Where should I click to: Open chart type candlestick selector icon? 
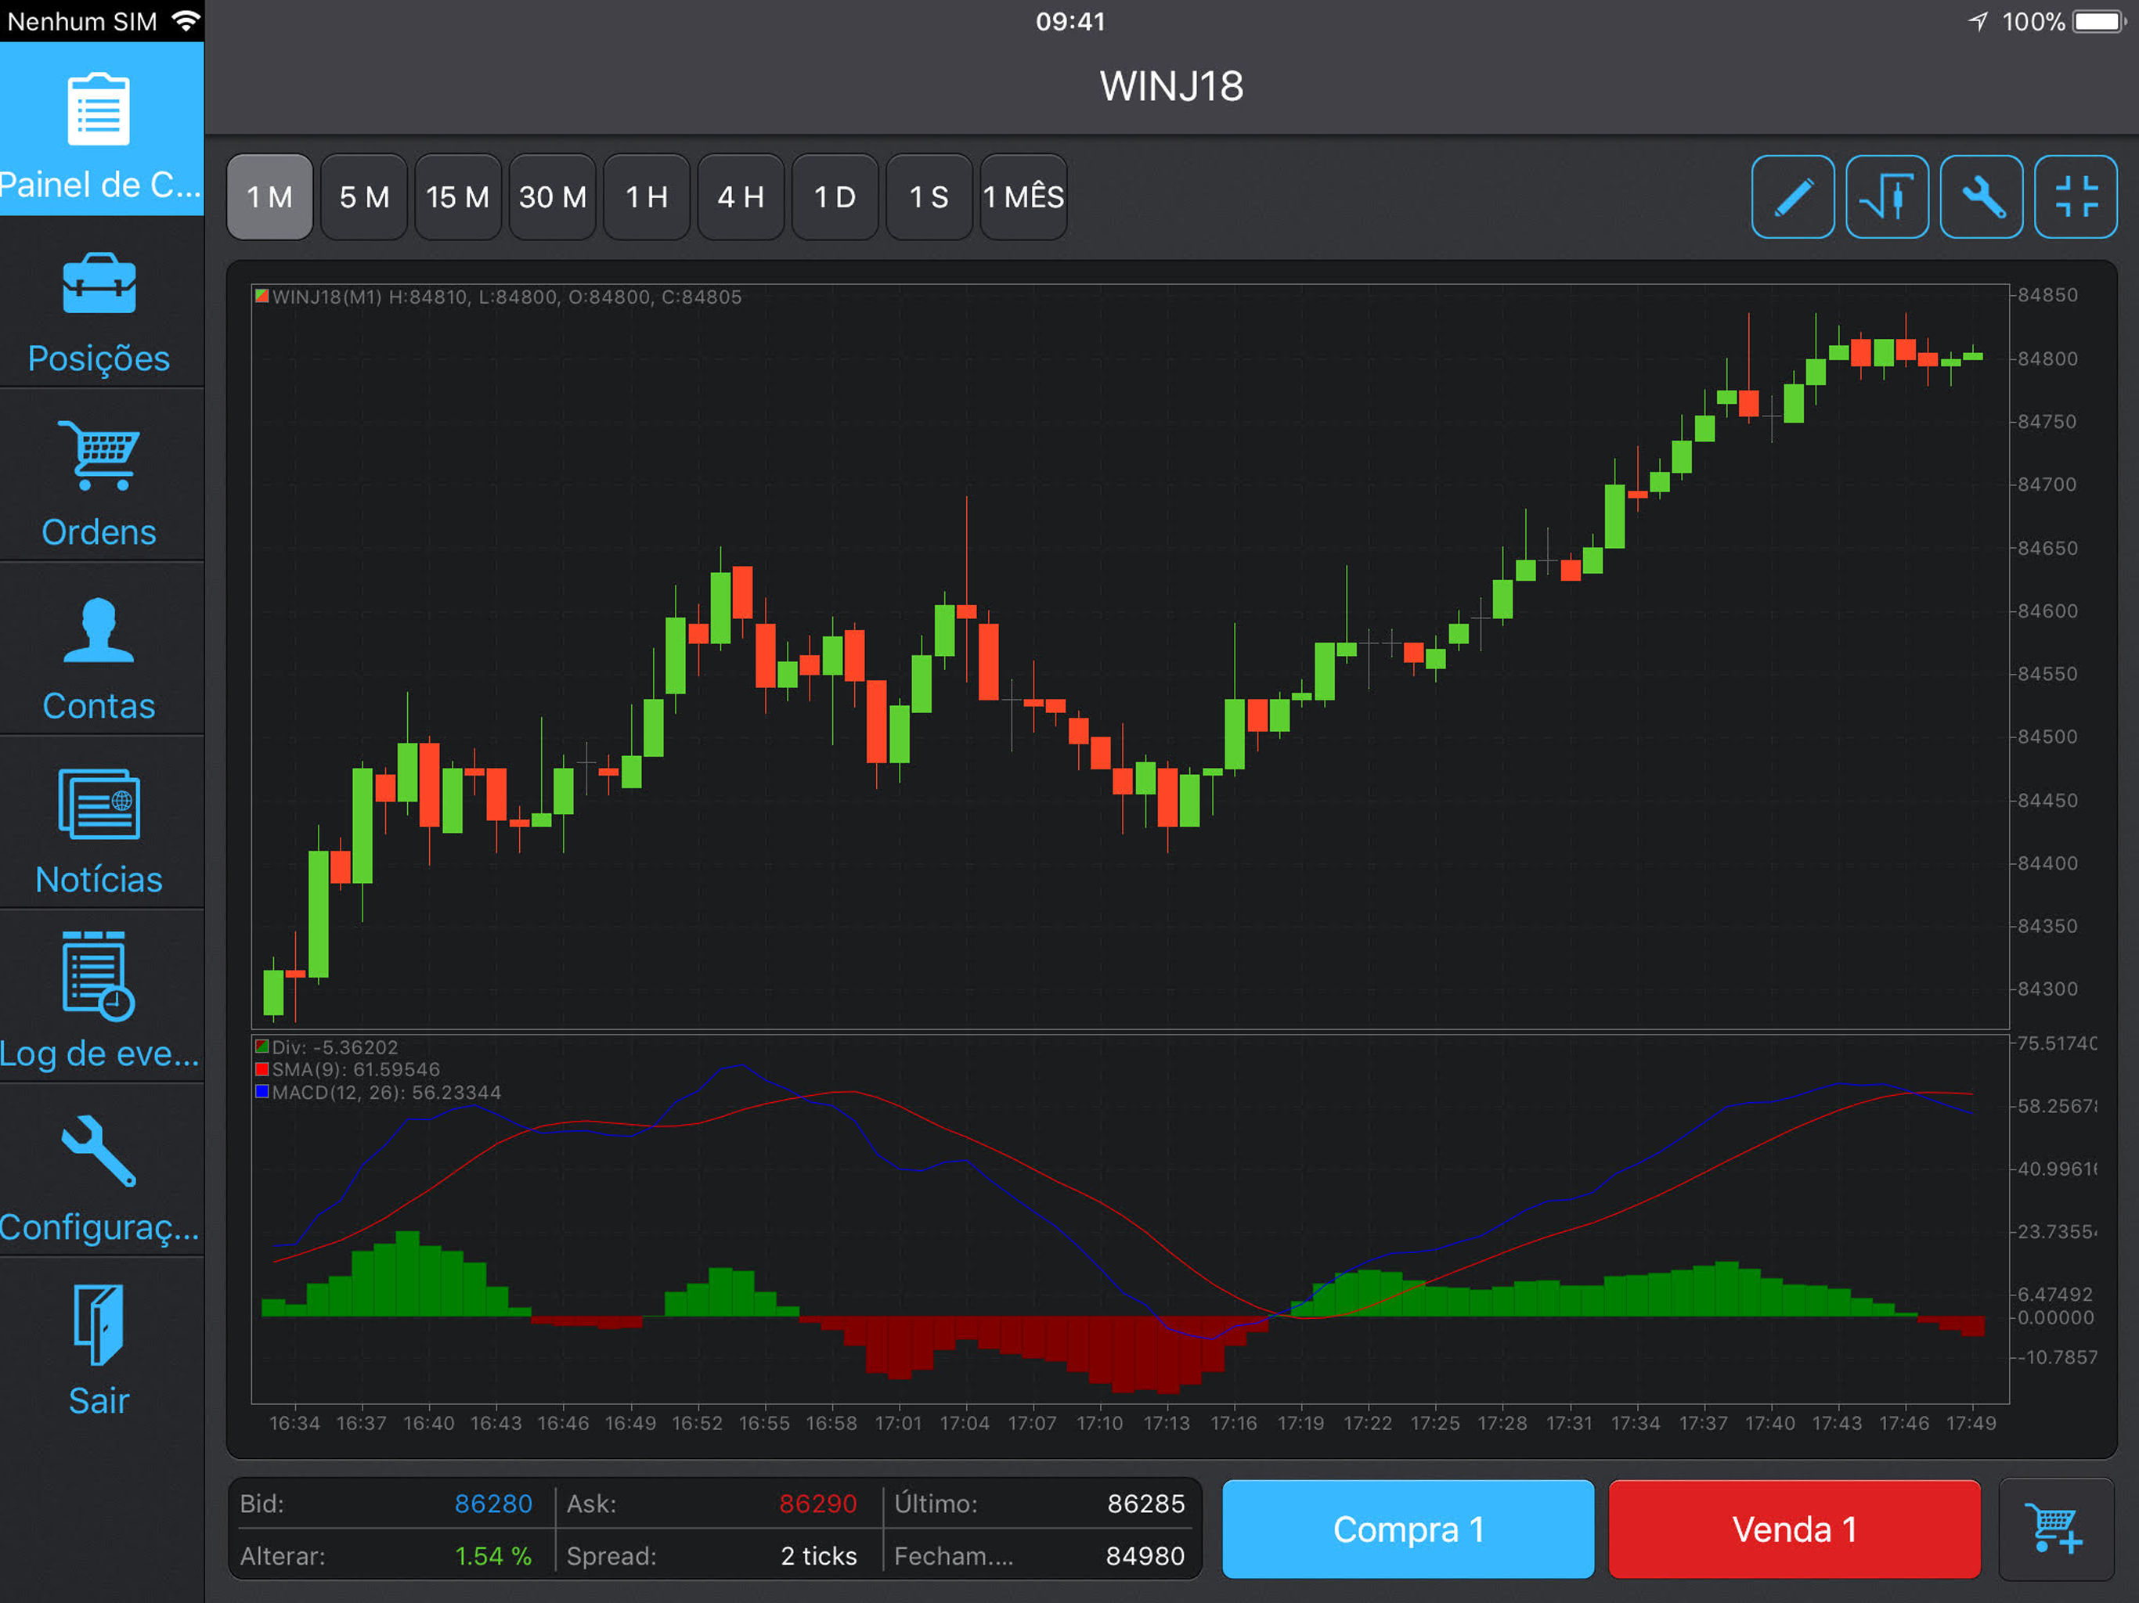point(1885,197)
